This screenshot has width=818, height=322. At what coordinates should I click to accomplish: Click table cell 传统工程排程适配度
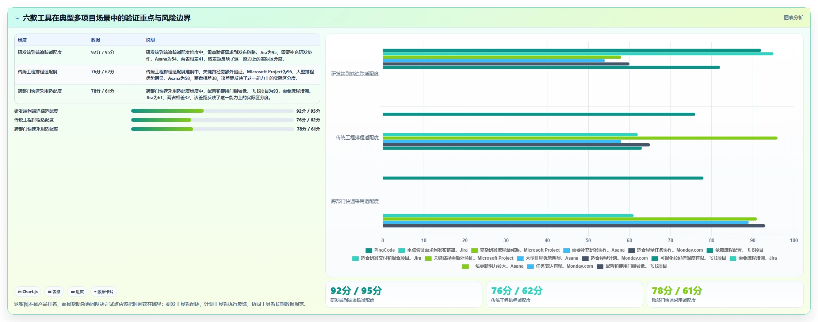(x=38, y=72)
